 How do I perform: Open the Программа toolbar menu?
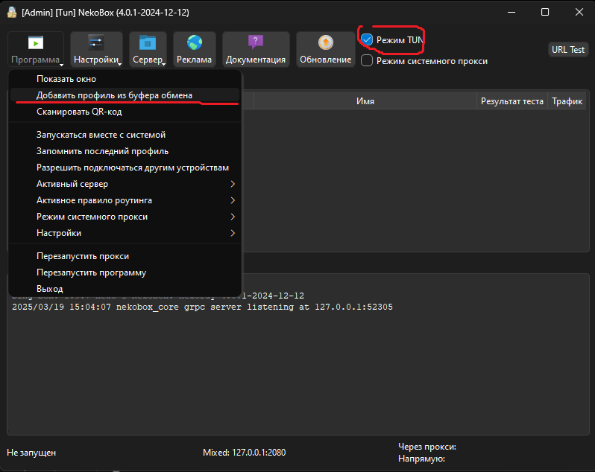pos(36,50)
